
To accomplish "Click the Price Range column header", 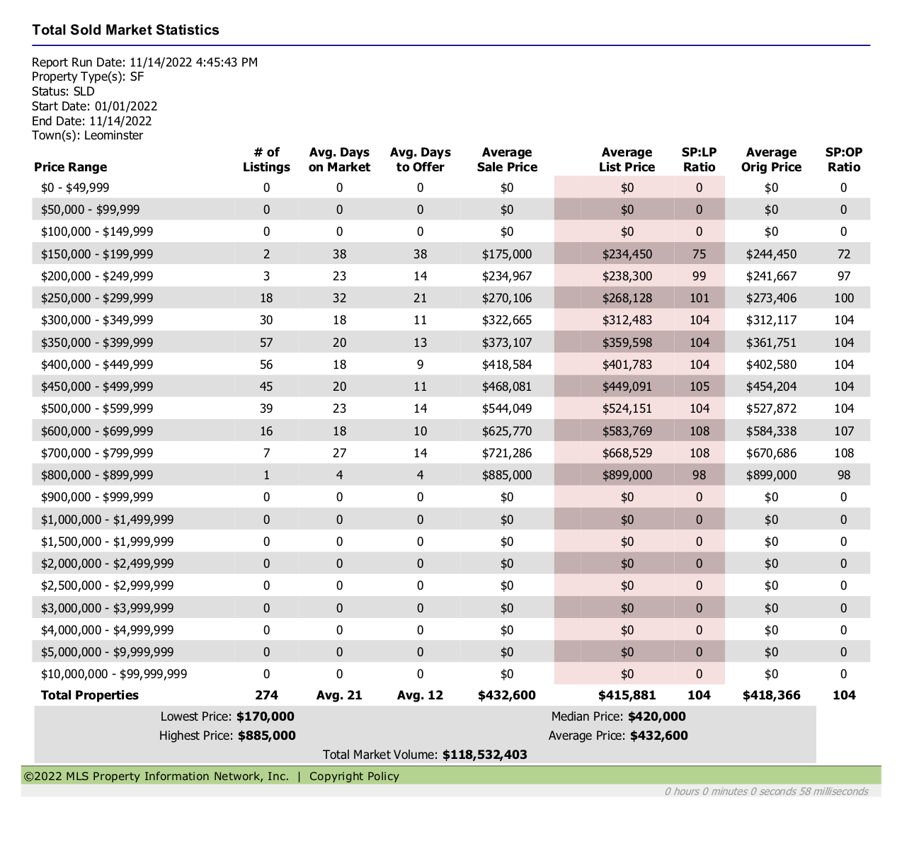I will [70, 167].
